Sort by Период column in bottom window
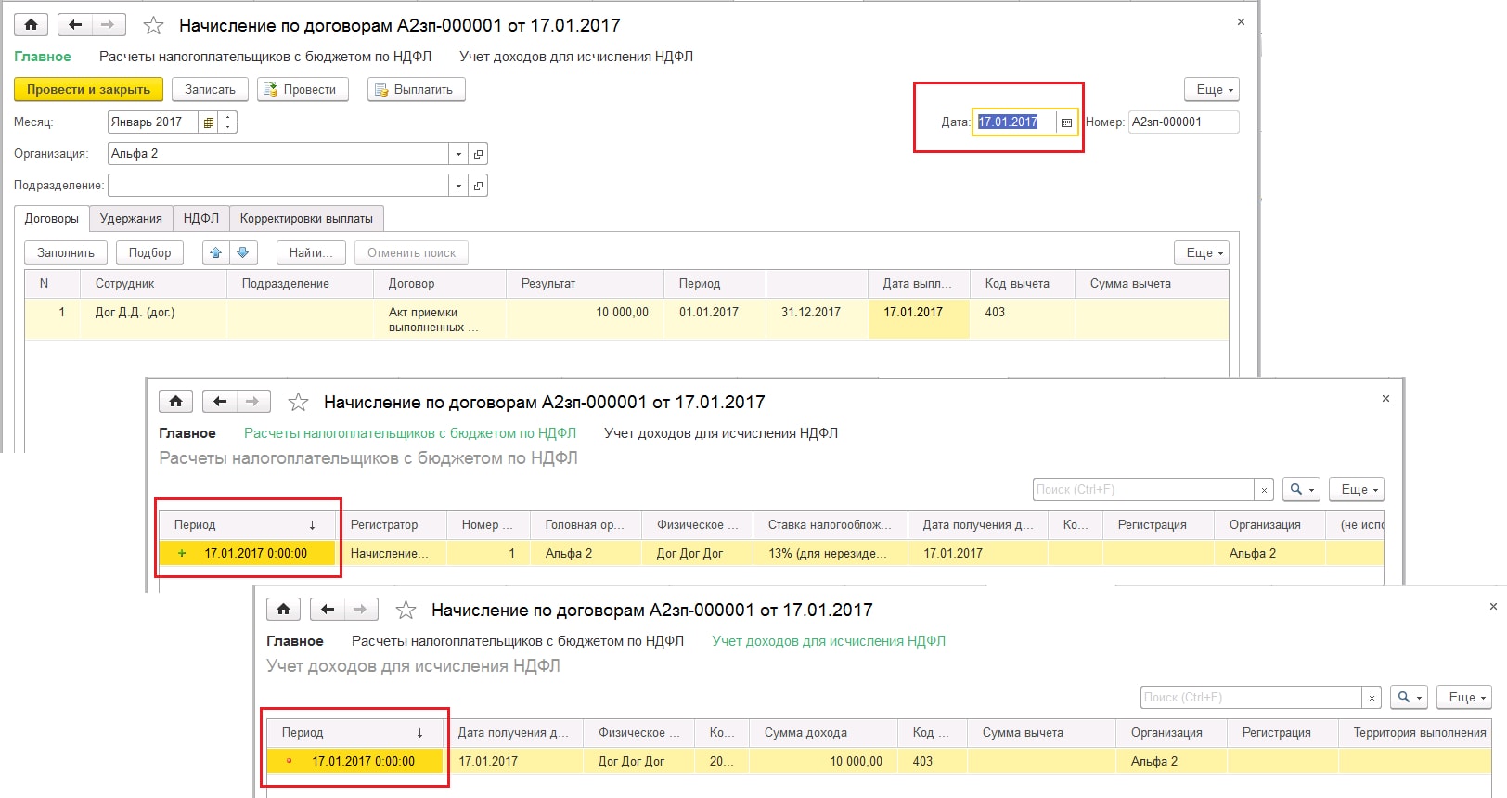 click(353, 733)
